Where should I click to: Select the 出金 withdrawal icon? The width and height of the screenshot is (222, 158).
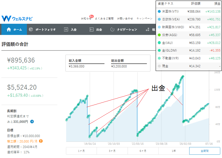click(x=91, y=29)
